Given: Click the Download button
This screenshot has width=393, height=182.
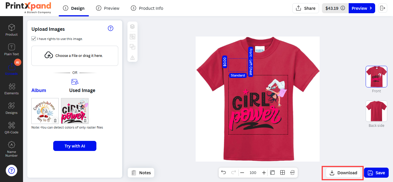Looking at the screenshot, I should pos(343,173).
